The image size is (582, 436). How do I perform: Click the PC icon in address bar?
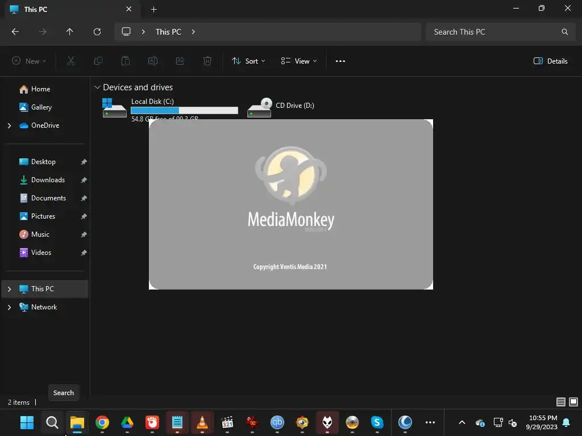(x=126, y=32)
